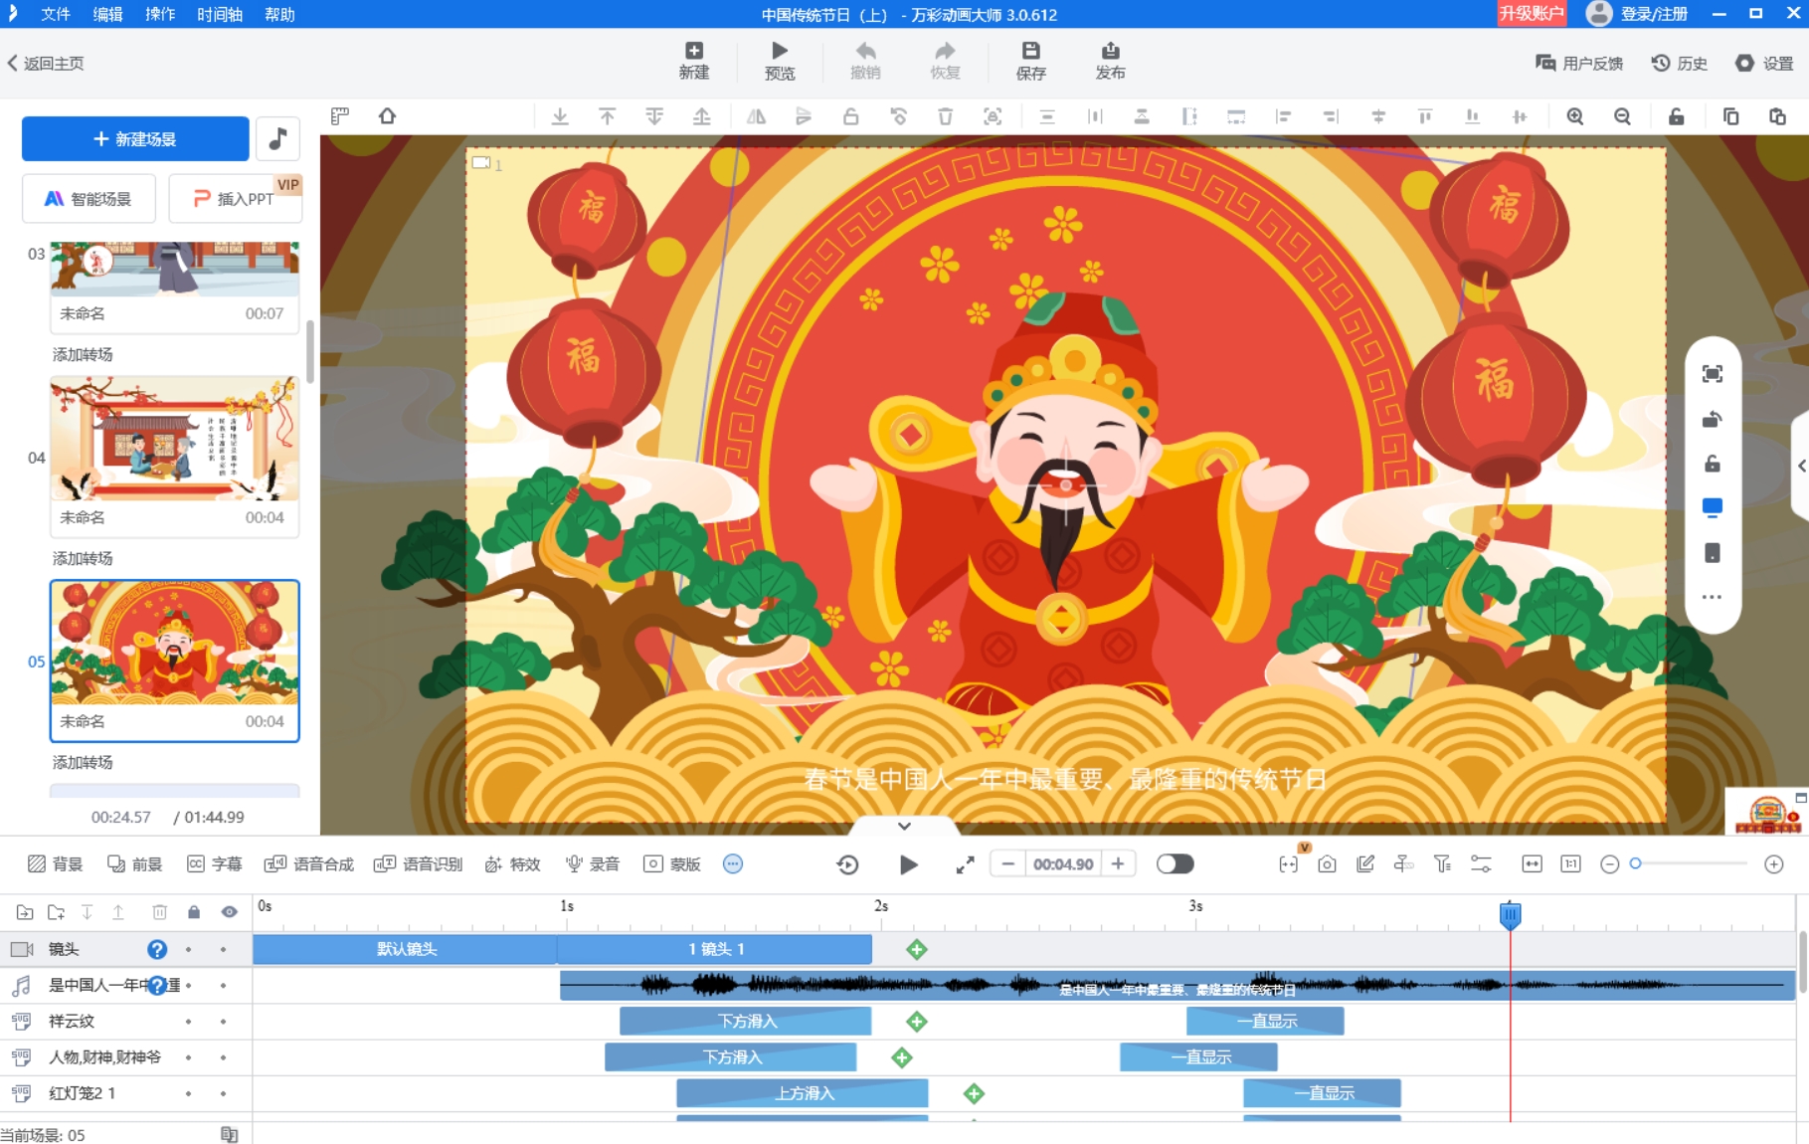Click the 插入PPT button
This screenshot has height=1144, width=1809.
[235, 198]
